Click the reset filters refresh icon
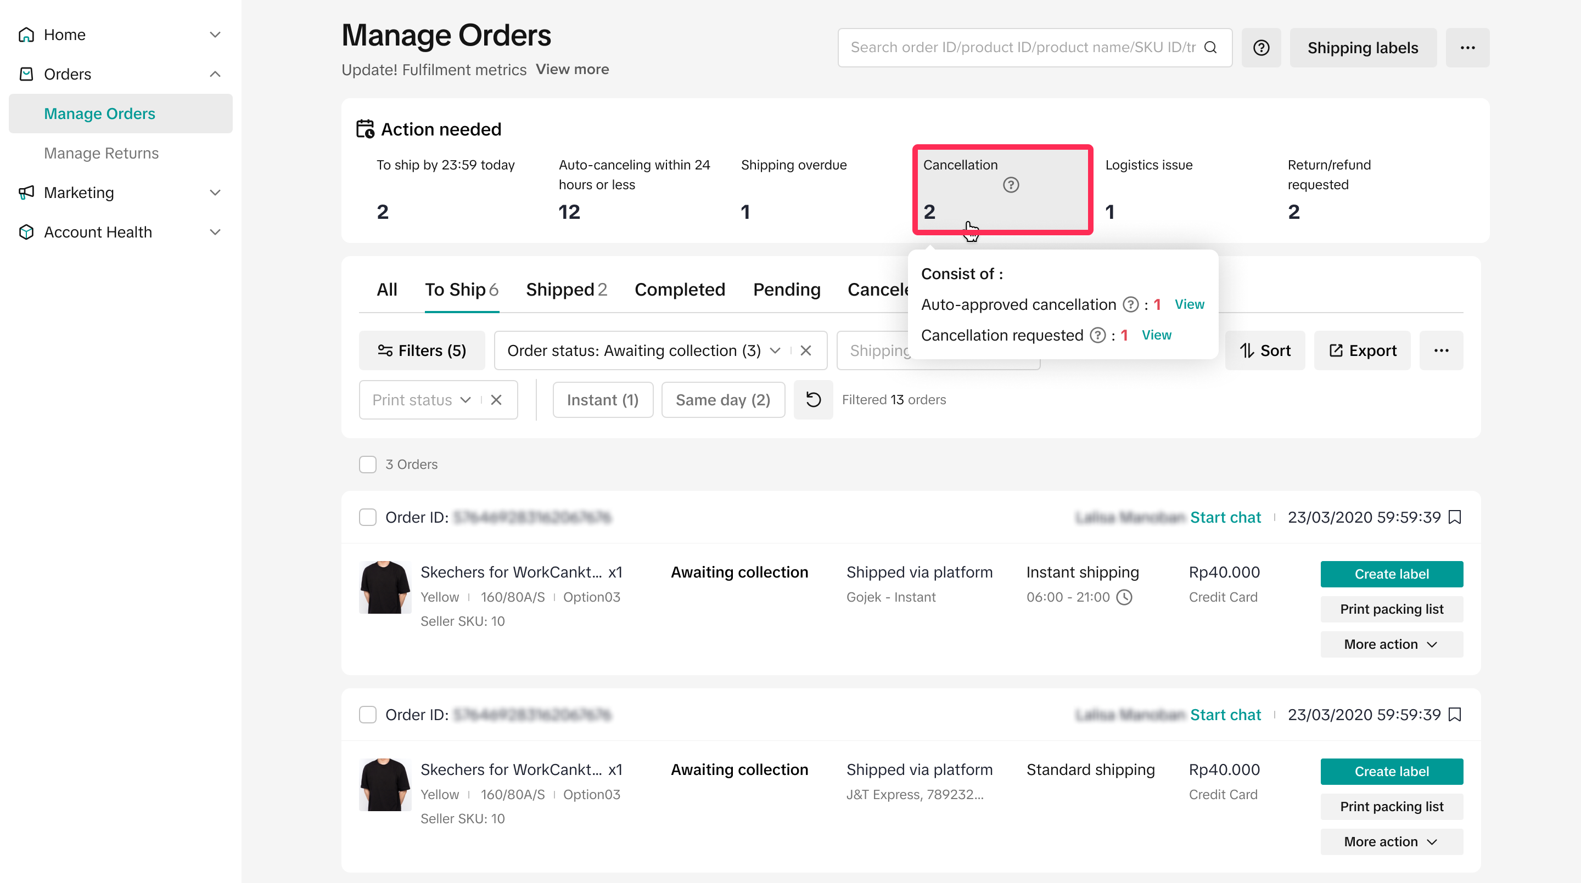1581x883 pixels. pos(812,400)
